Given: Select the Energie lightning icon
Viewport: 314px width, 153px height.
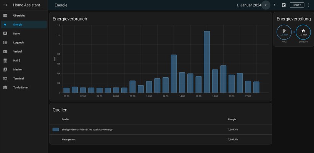Looking at the screenshot, I should [5, 25].
